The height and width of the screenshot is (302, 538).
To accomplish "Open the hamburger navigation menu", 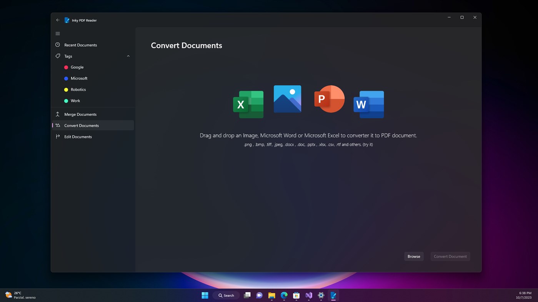I will point(57,33).
